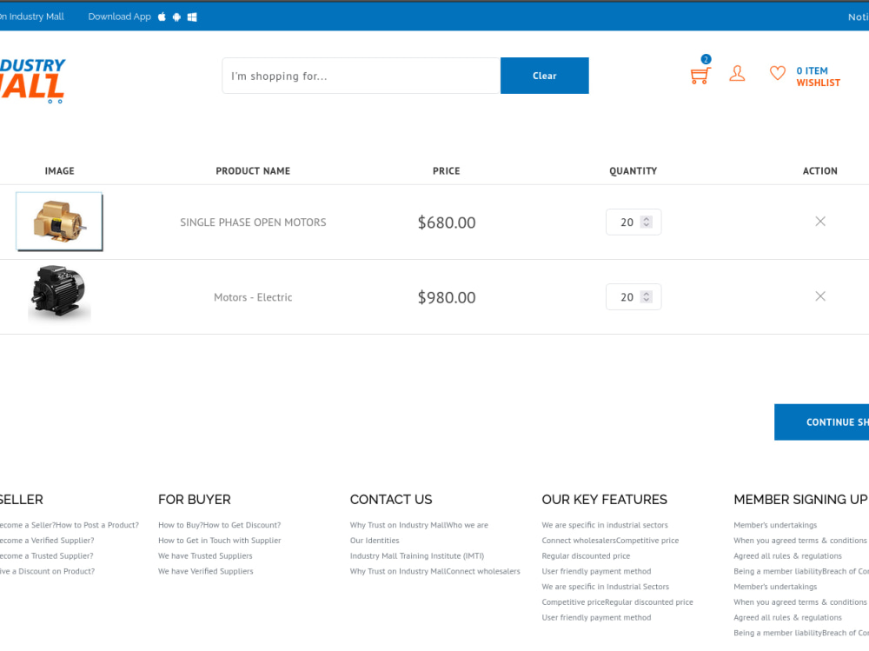Click quantity field of Single Phase Open Motors
The width and height of the screenshot is (869, 651).
pos(634,222)
